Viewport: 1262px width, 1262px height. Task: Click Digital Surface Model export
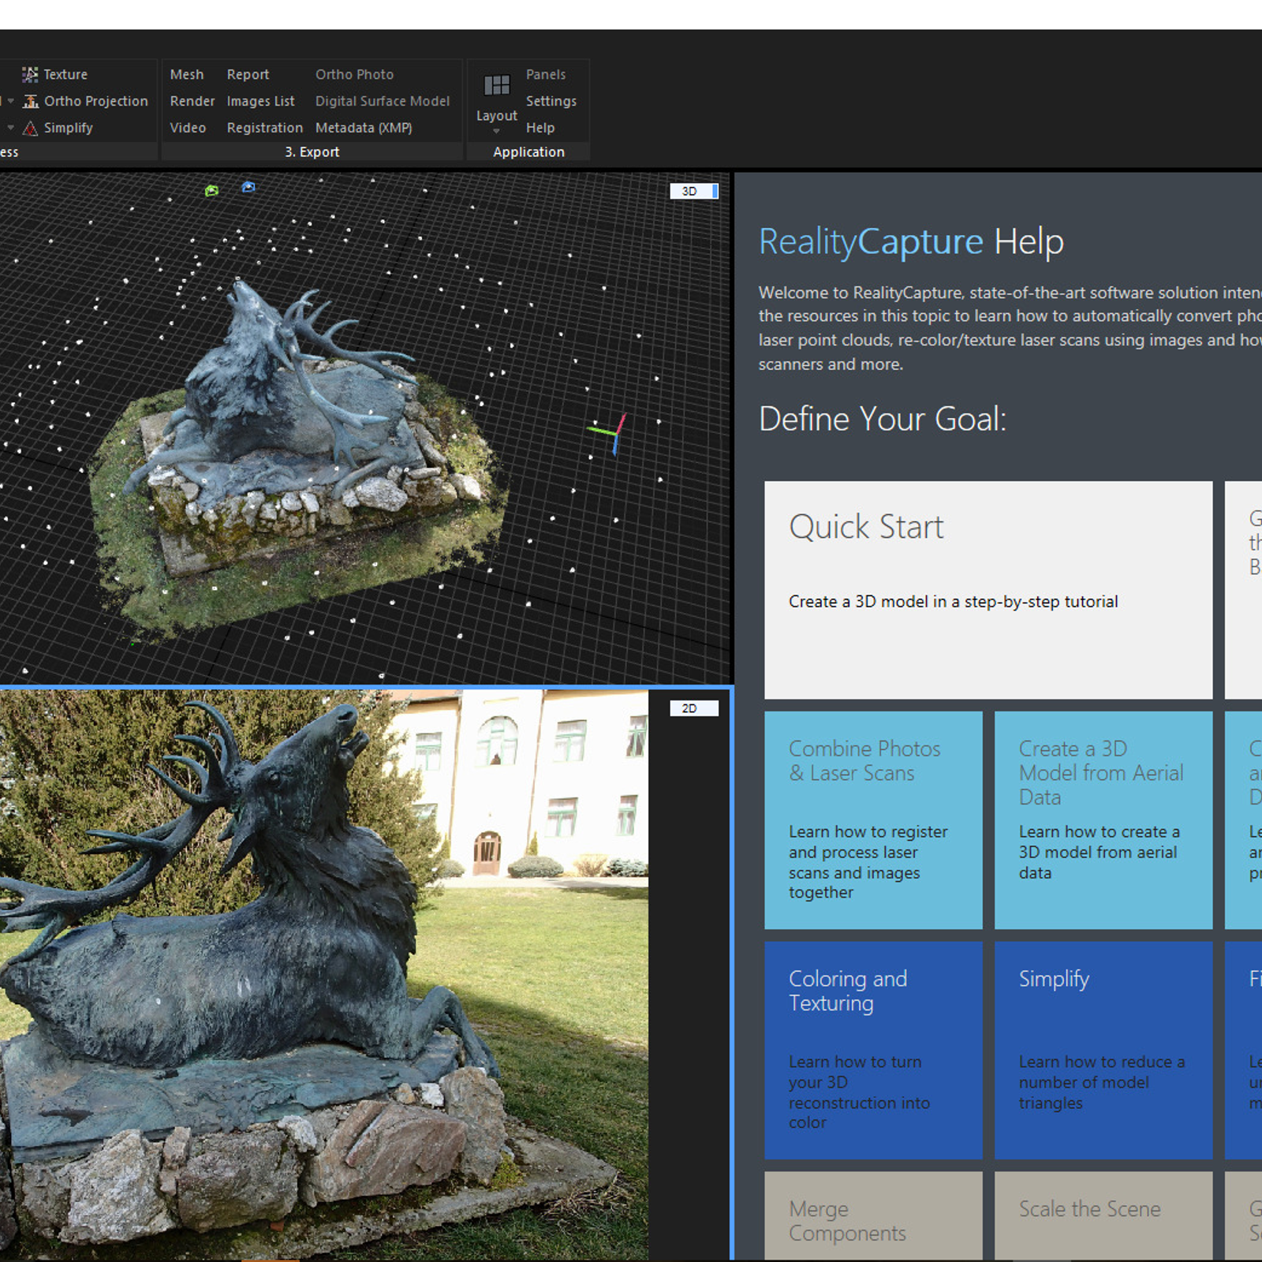383,101
